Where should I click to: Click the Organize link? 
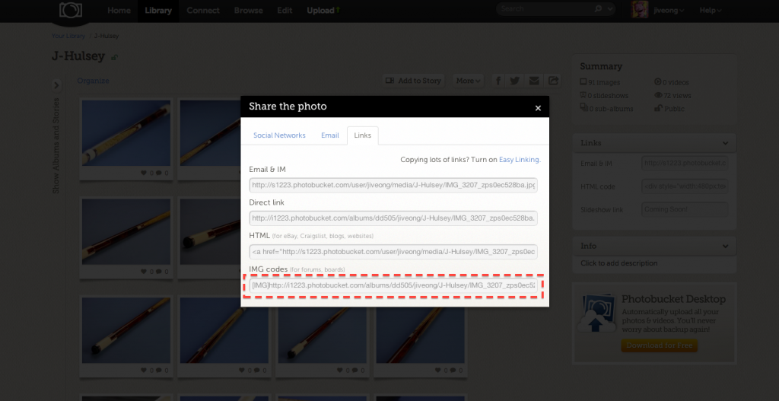(93, 81)
